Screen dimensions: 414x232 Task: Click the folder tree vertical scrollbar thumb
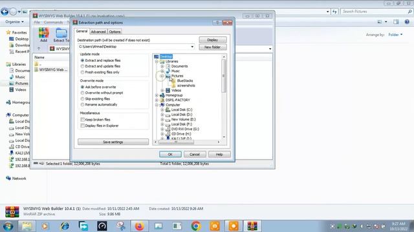[224, 76]
